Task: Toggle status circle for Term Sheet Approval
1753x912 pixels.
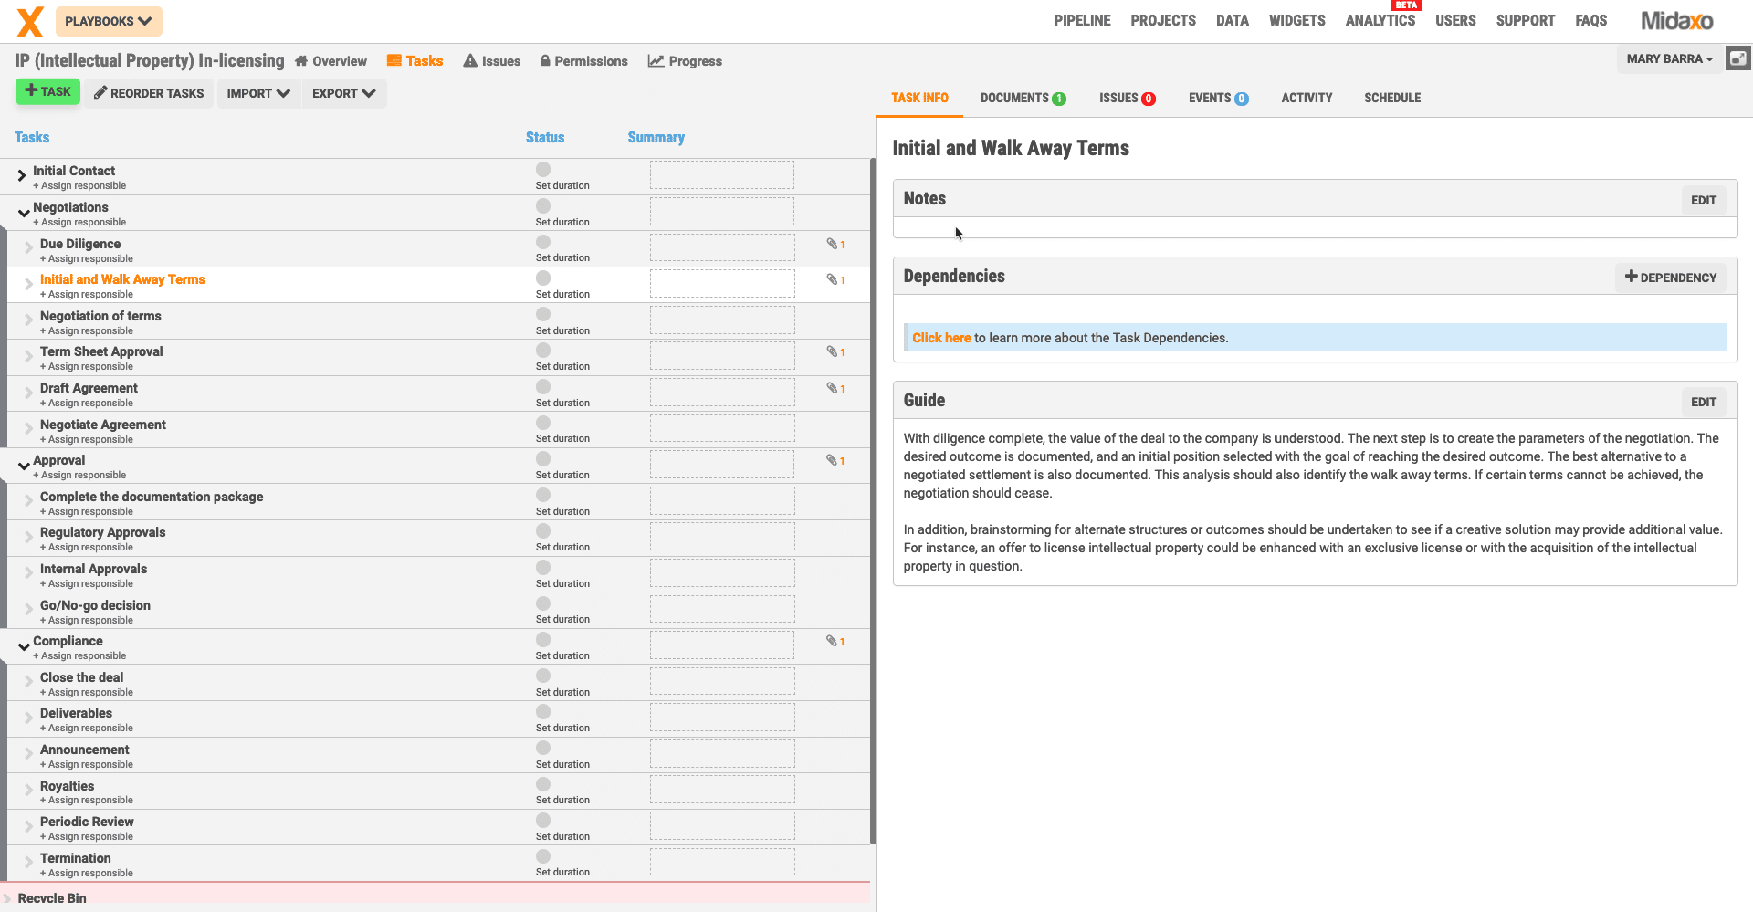Action: 543,350
